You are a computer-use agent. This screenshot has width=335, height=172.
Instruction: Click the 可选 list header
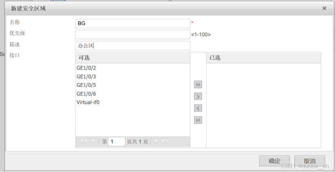point(133,58)
